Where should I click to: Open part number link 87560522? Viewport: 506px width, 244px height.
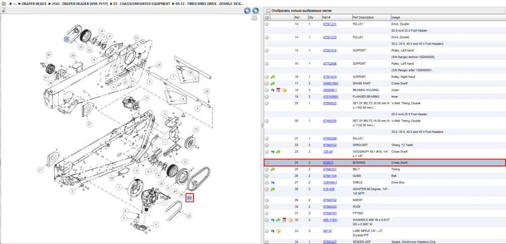pos(329,104)
